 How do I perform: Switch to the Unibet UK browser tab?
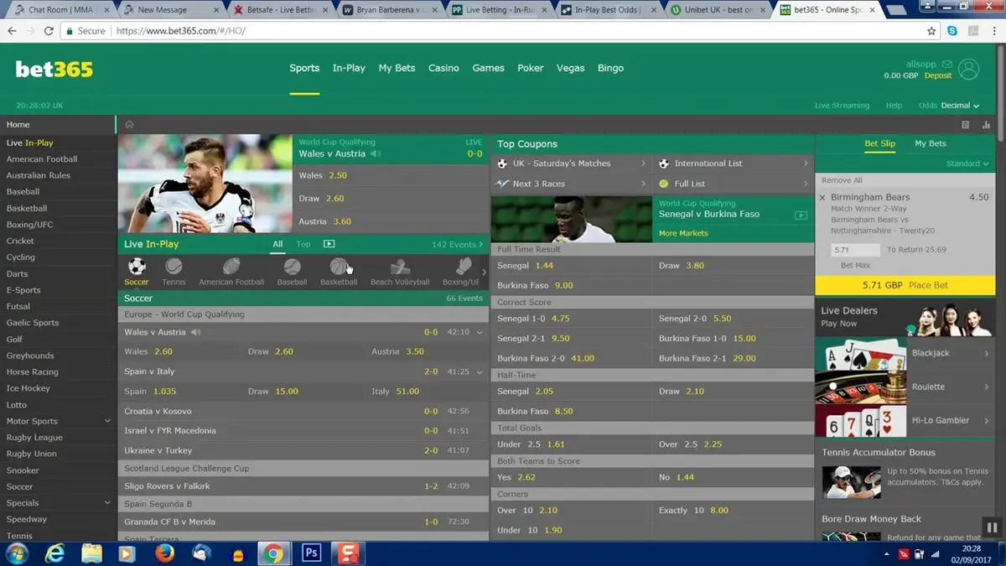pos(720,10)
